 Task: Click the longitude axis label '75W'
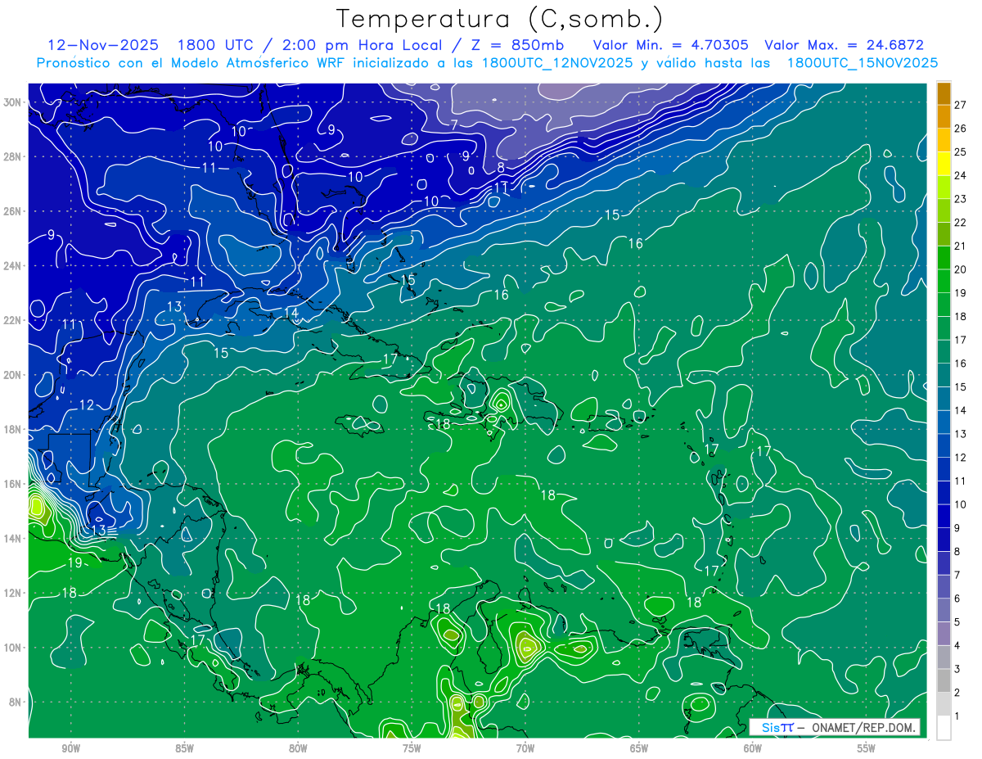[x=412, y=748]
